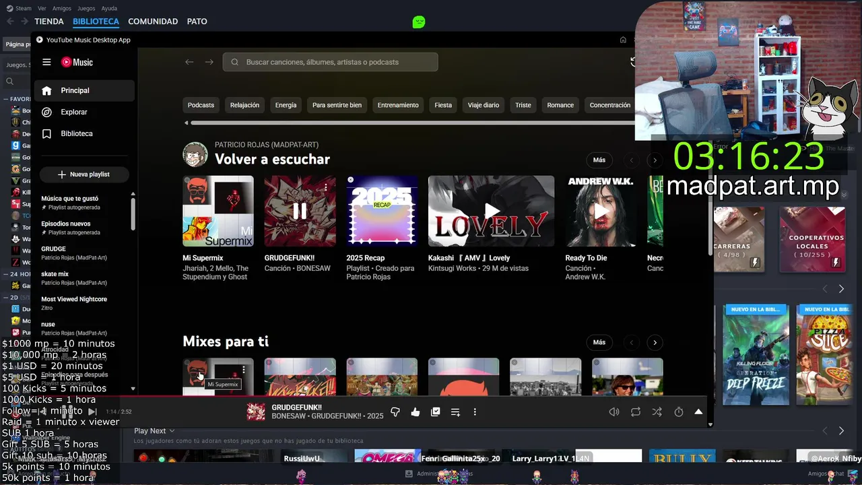The image size is (862, 485).
Task: Open the Amigos menu in Steam
Action: tap(62, 8)
